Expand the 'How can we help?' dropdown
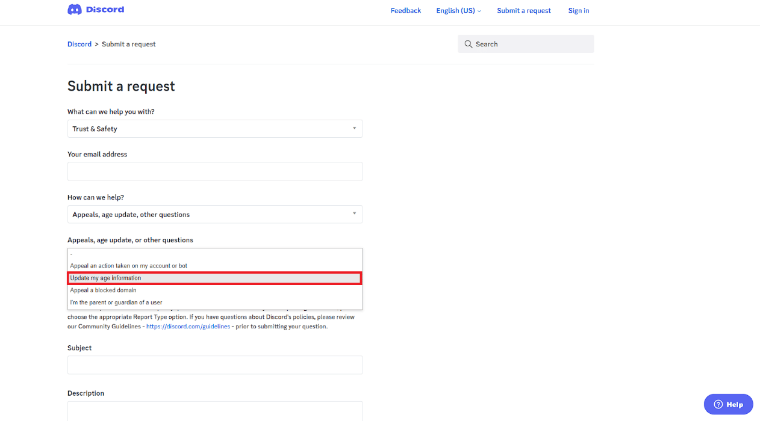Screen dimensions: 760x421 coord(214,214)
